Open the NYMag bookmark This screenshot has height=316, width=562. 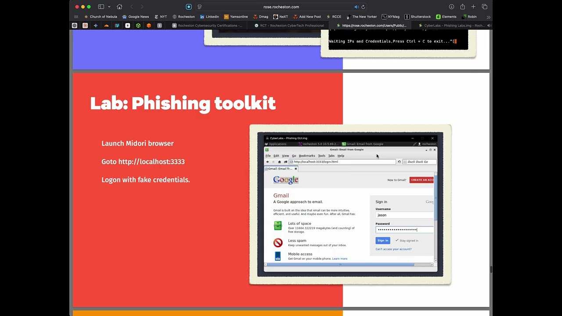click(x=391, y=17)
